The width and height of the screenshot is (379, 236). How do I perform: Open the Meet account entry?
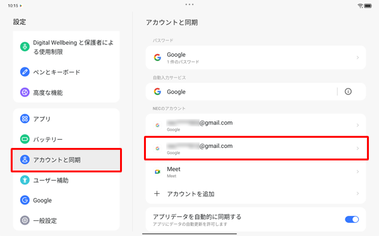point(256,172)
